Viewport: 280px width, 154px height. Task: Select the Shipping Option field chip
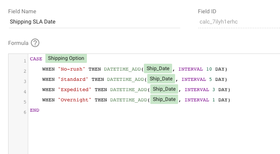66,58
